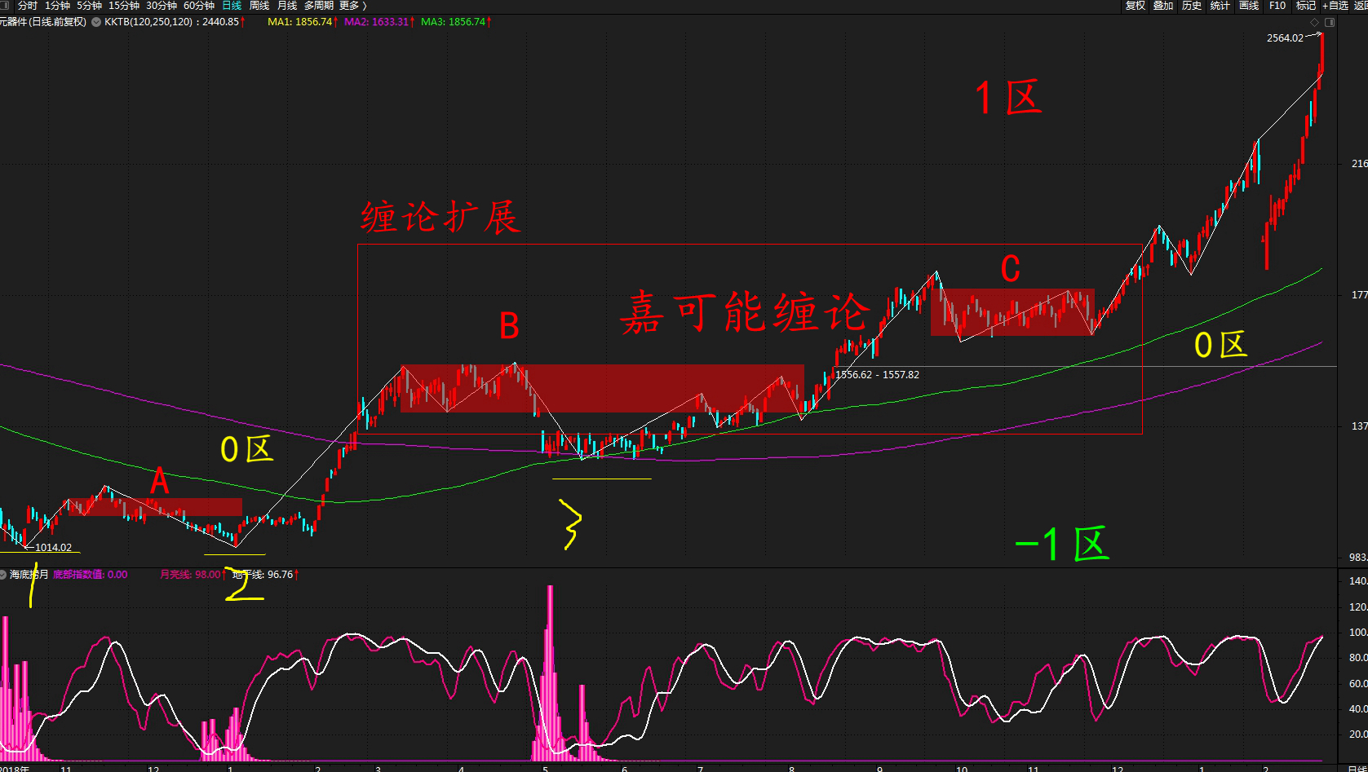Click 月亮线: 98.00 readout
The width and height of the screenshot is (1368, 772).
[191, 575]
